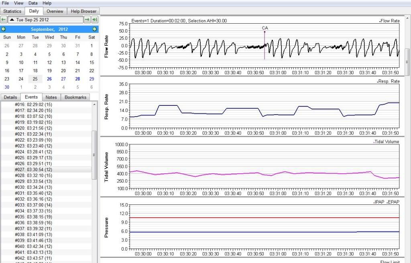The width and height of the screenshot is (411, 263).
Task: Go to next day with right arrow
Action: tap(87, 20)
